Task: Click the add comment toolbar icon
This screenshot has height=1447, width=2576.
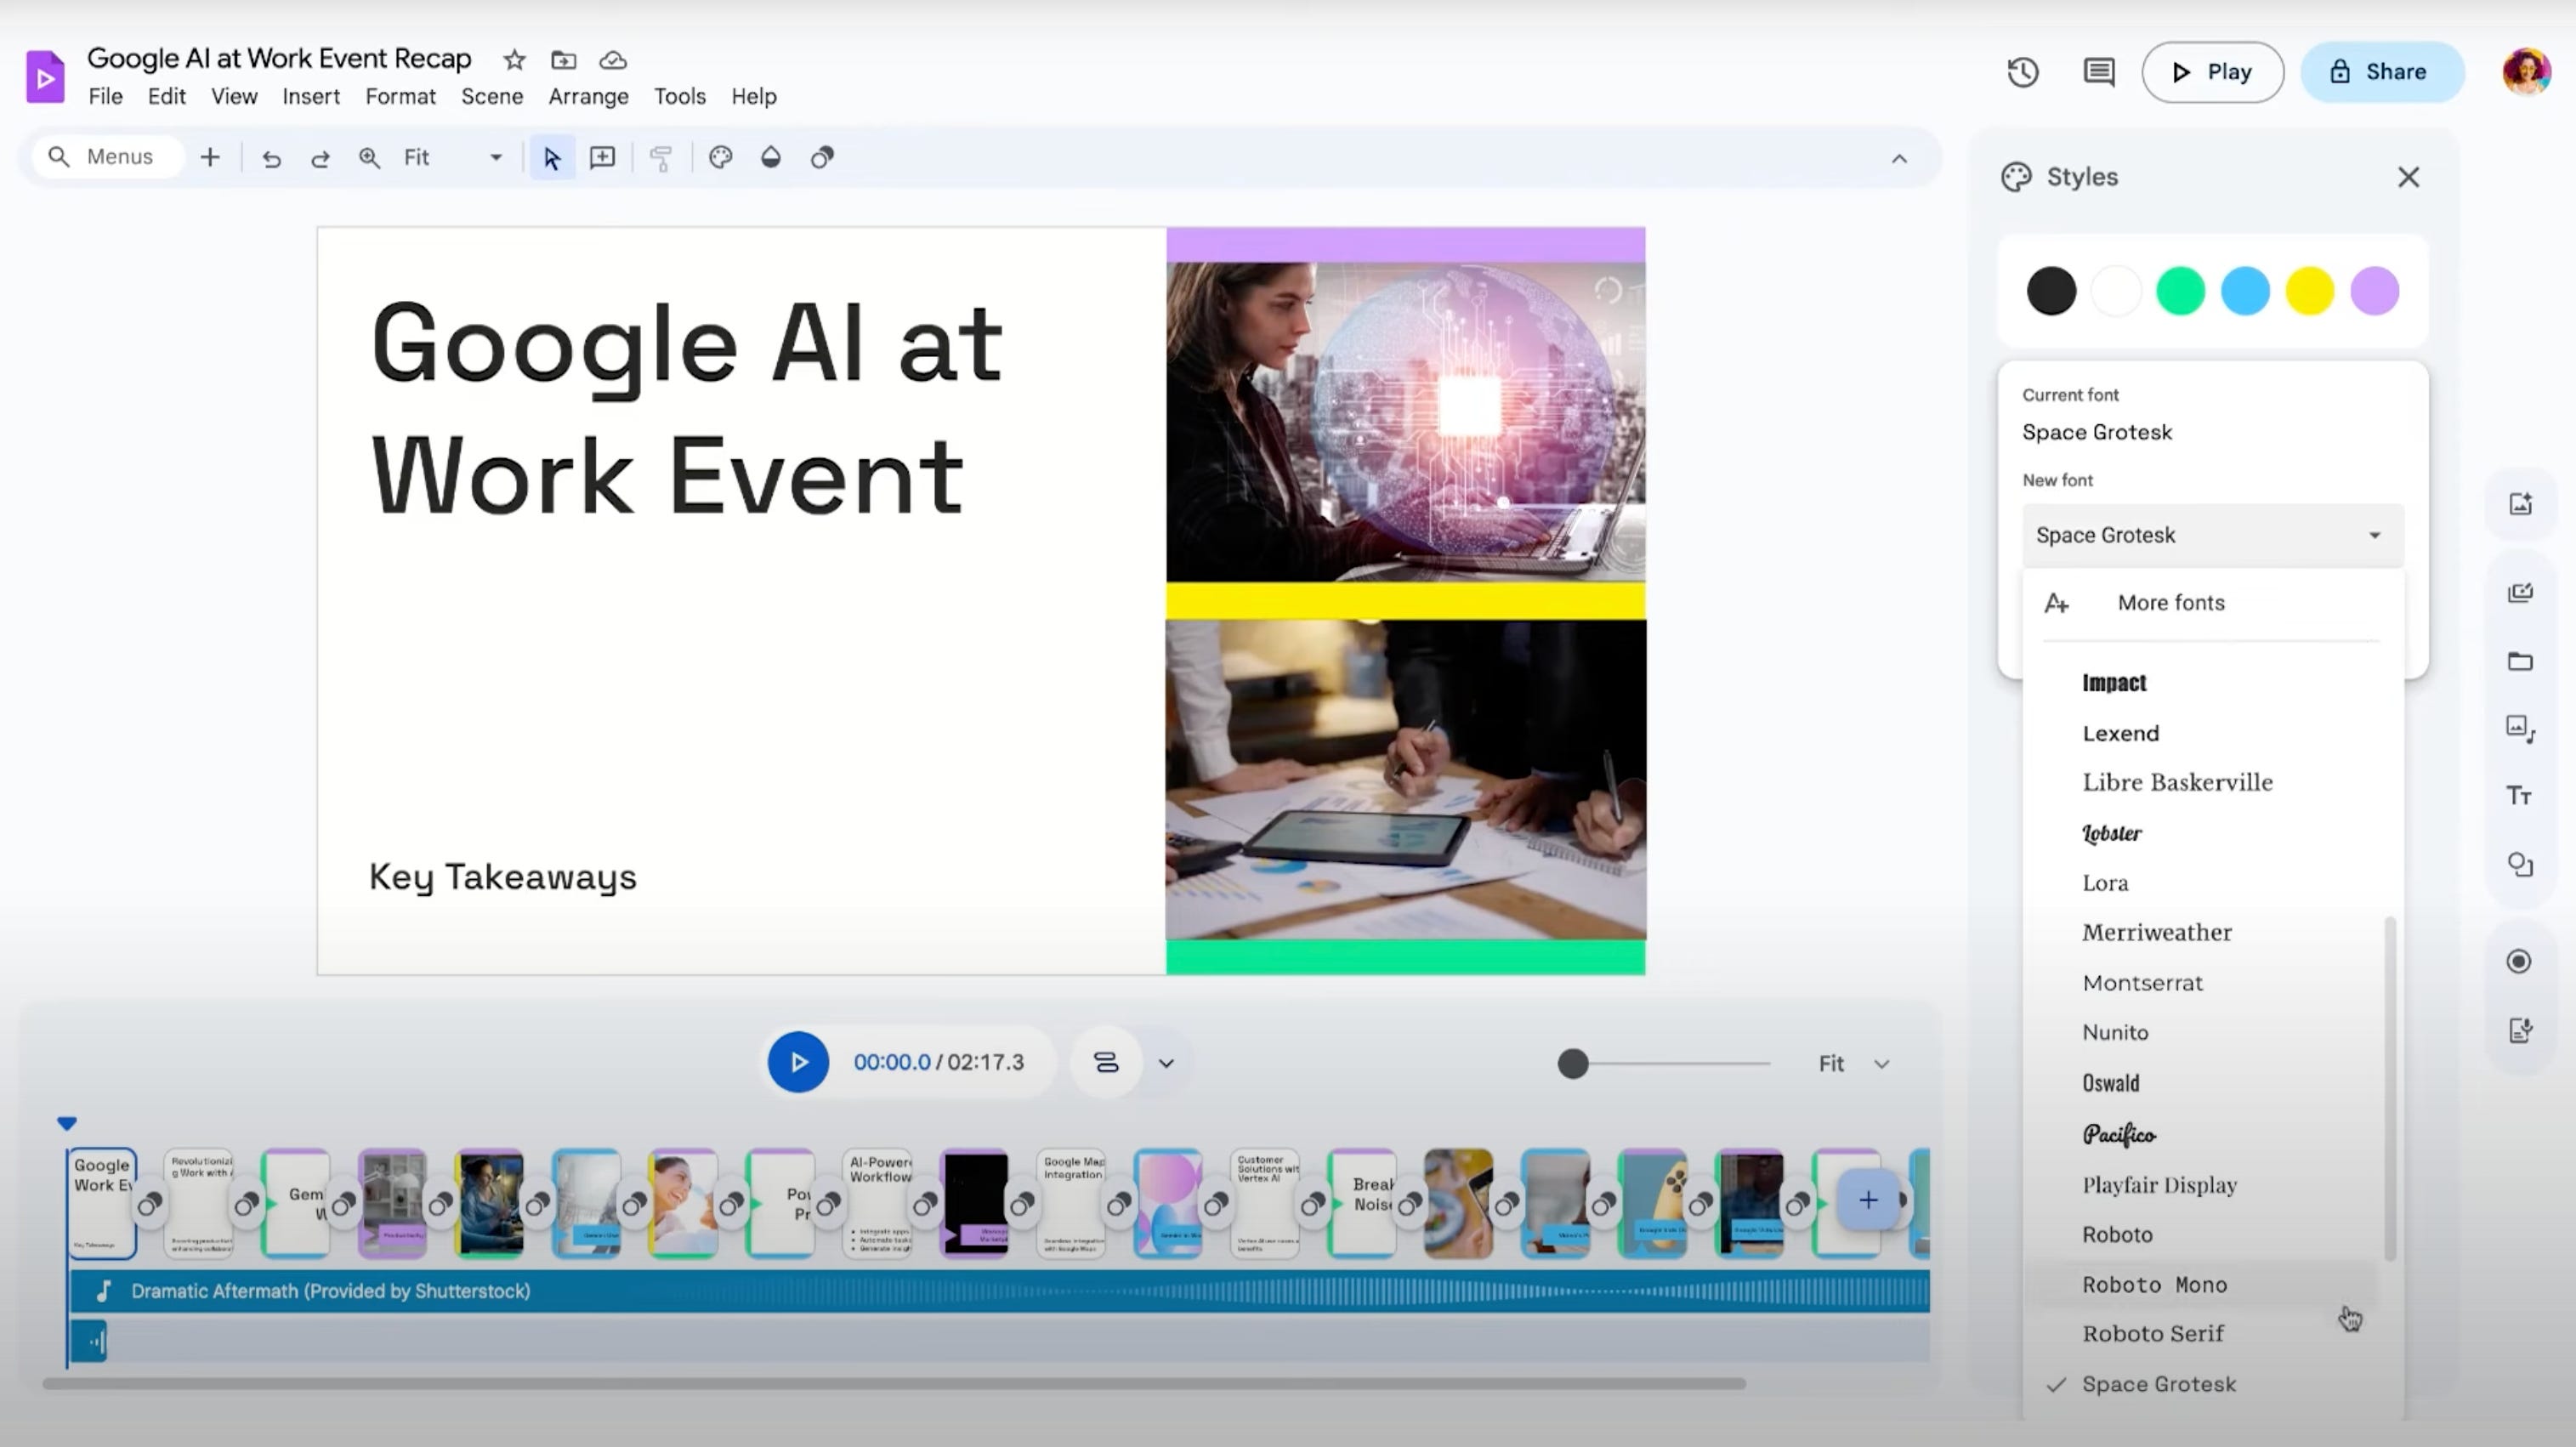Action: click(x=602, y=158)
